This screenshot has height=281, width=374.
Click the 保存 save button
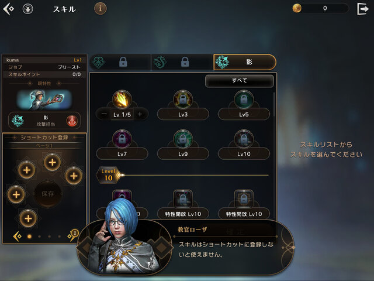(48, 194)
